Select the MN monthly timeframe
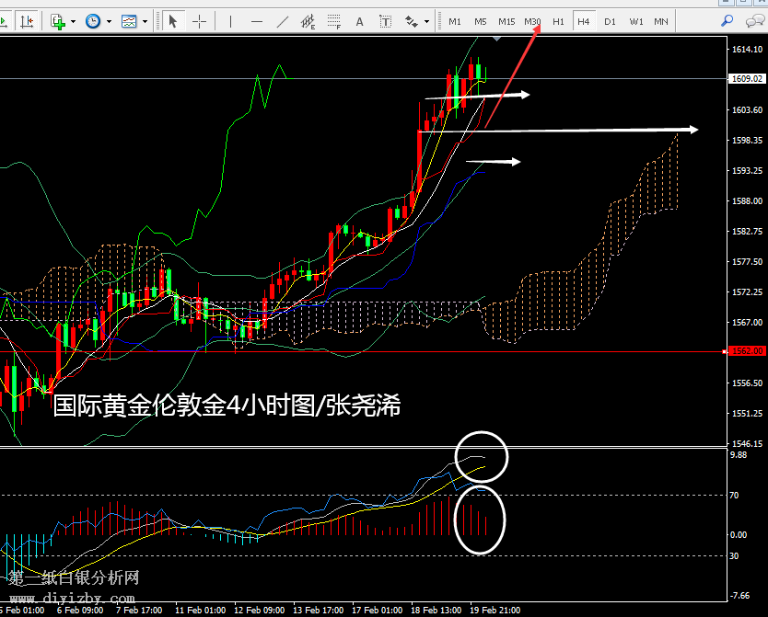This screenshot has height=617, width=768. [661, 21]
